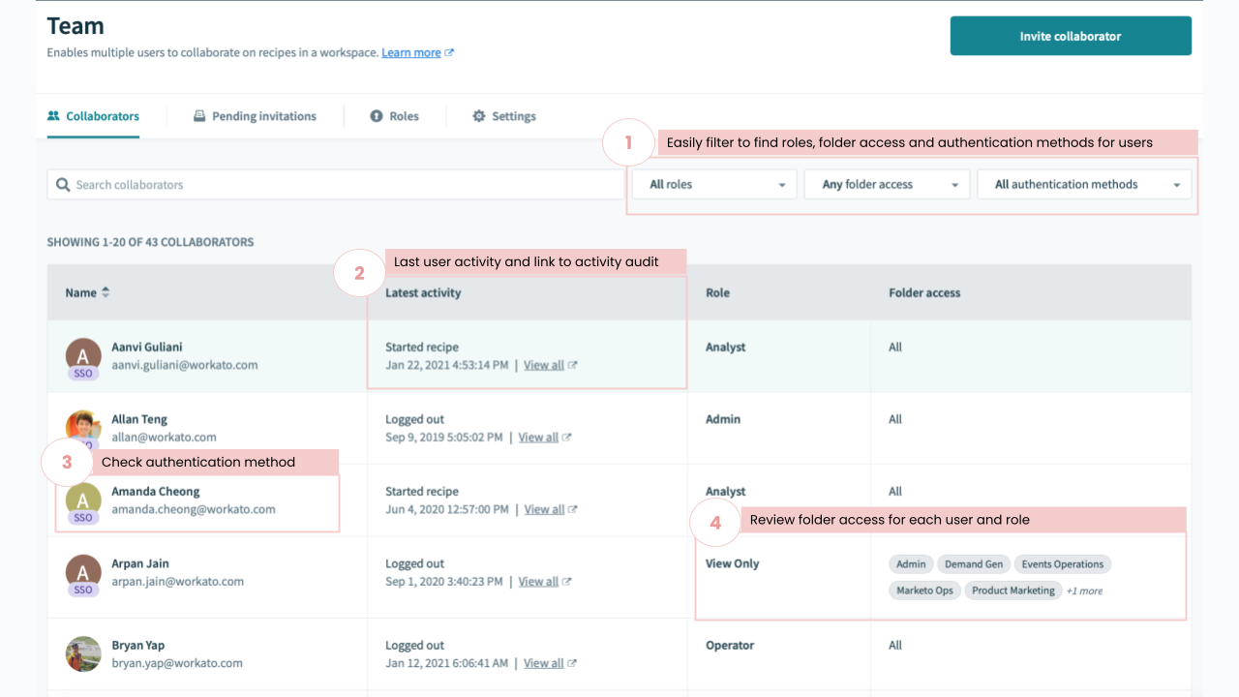This screenshot has height=697, width=1239.
Task: Click the Product Marketing folder tag
Action: click(x=1012, y=591)
